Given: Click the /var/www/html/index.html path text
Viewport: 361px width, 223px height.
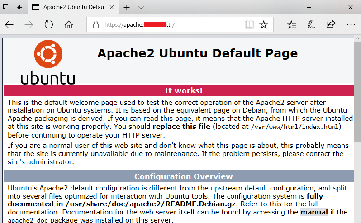Looking at the screenshot, I should (294, 127).
